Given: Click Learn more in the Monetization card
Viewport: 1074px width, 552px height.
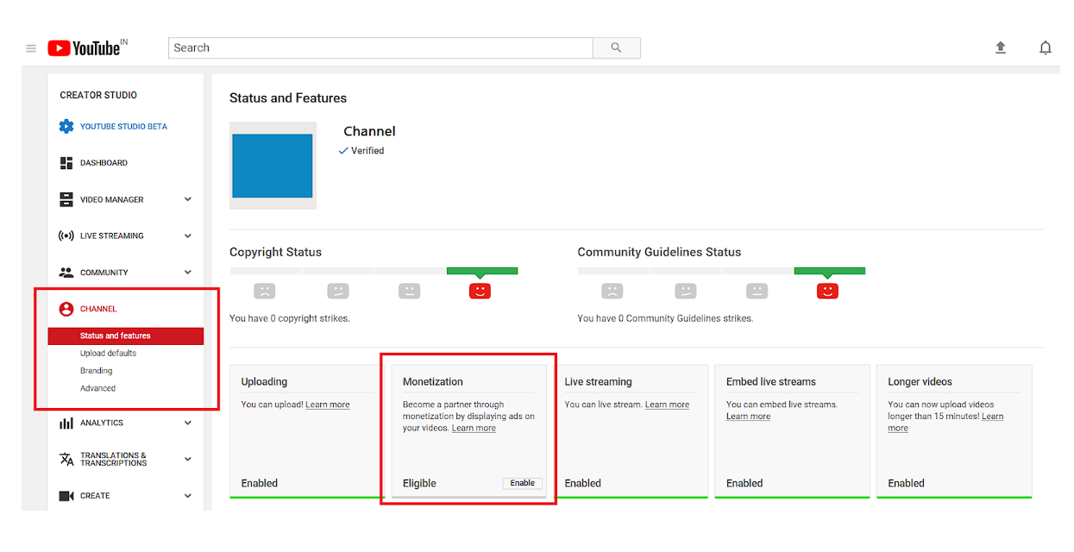Looking at the screenshot, I should (x=473, y=427).
